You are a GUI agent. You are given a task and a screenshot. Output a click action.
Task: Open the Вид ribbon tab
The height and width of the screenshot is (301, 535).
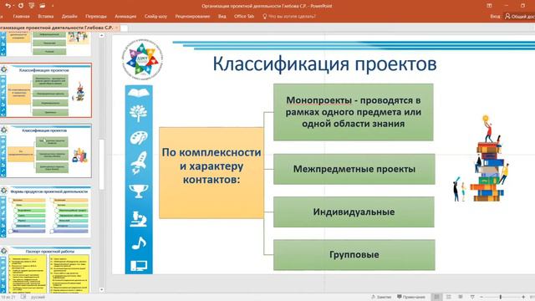click(222, 16)
